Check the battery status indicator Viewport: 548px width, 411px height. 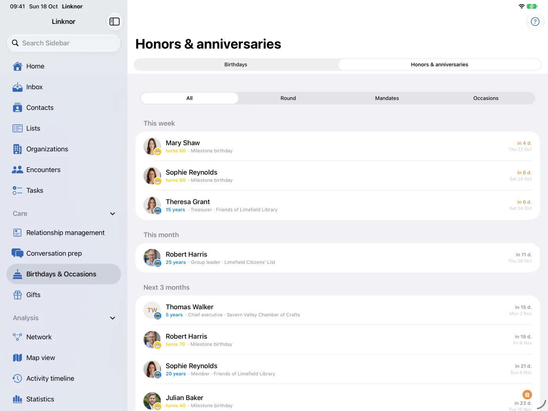point(532,6)
